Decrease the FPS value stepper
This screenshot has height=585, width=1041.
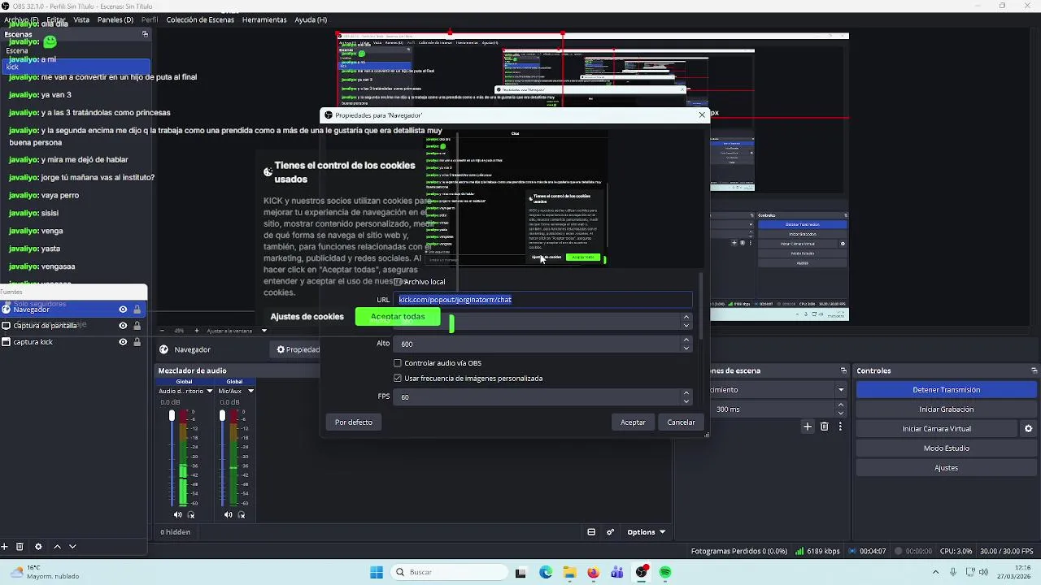(x=686, y=401)
